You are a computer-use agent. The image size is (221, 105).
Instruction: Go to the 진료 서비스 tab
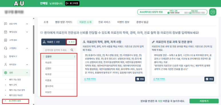[x=104, y=22]
